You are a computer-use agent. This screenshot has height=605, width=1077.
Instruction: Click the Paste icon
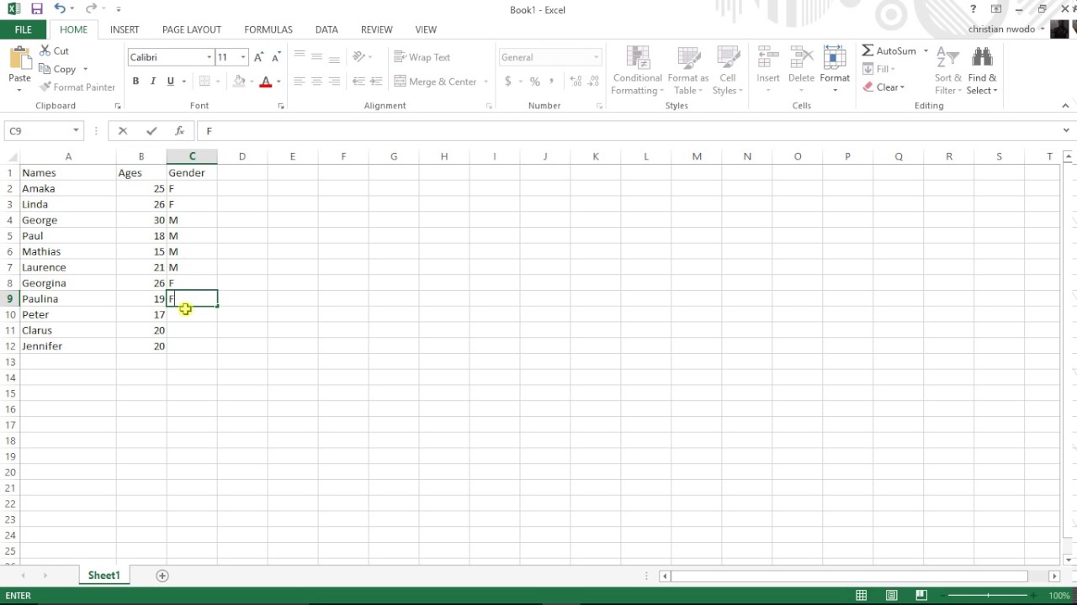[x=19, y=58]
